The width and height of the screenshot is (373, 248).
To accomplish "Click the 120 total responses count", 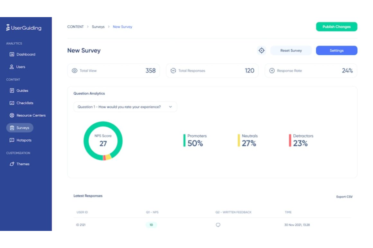I will pyautogui.click(x=250, y=71).
